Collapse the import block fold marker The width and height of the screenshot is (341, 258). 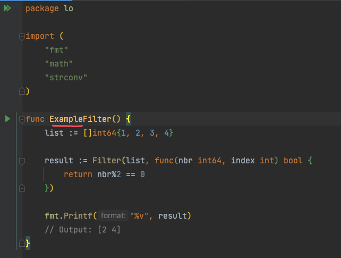click(x=22, y=37)
